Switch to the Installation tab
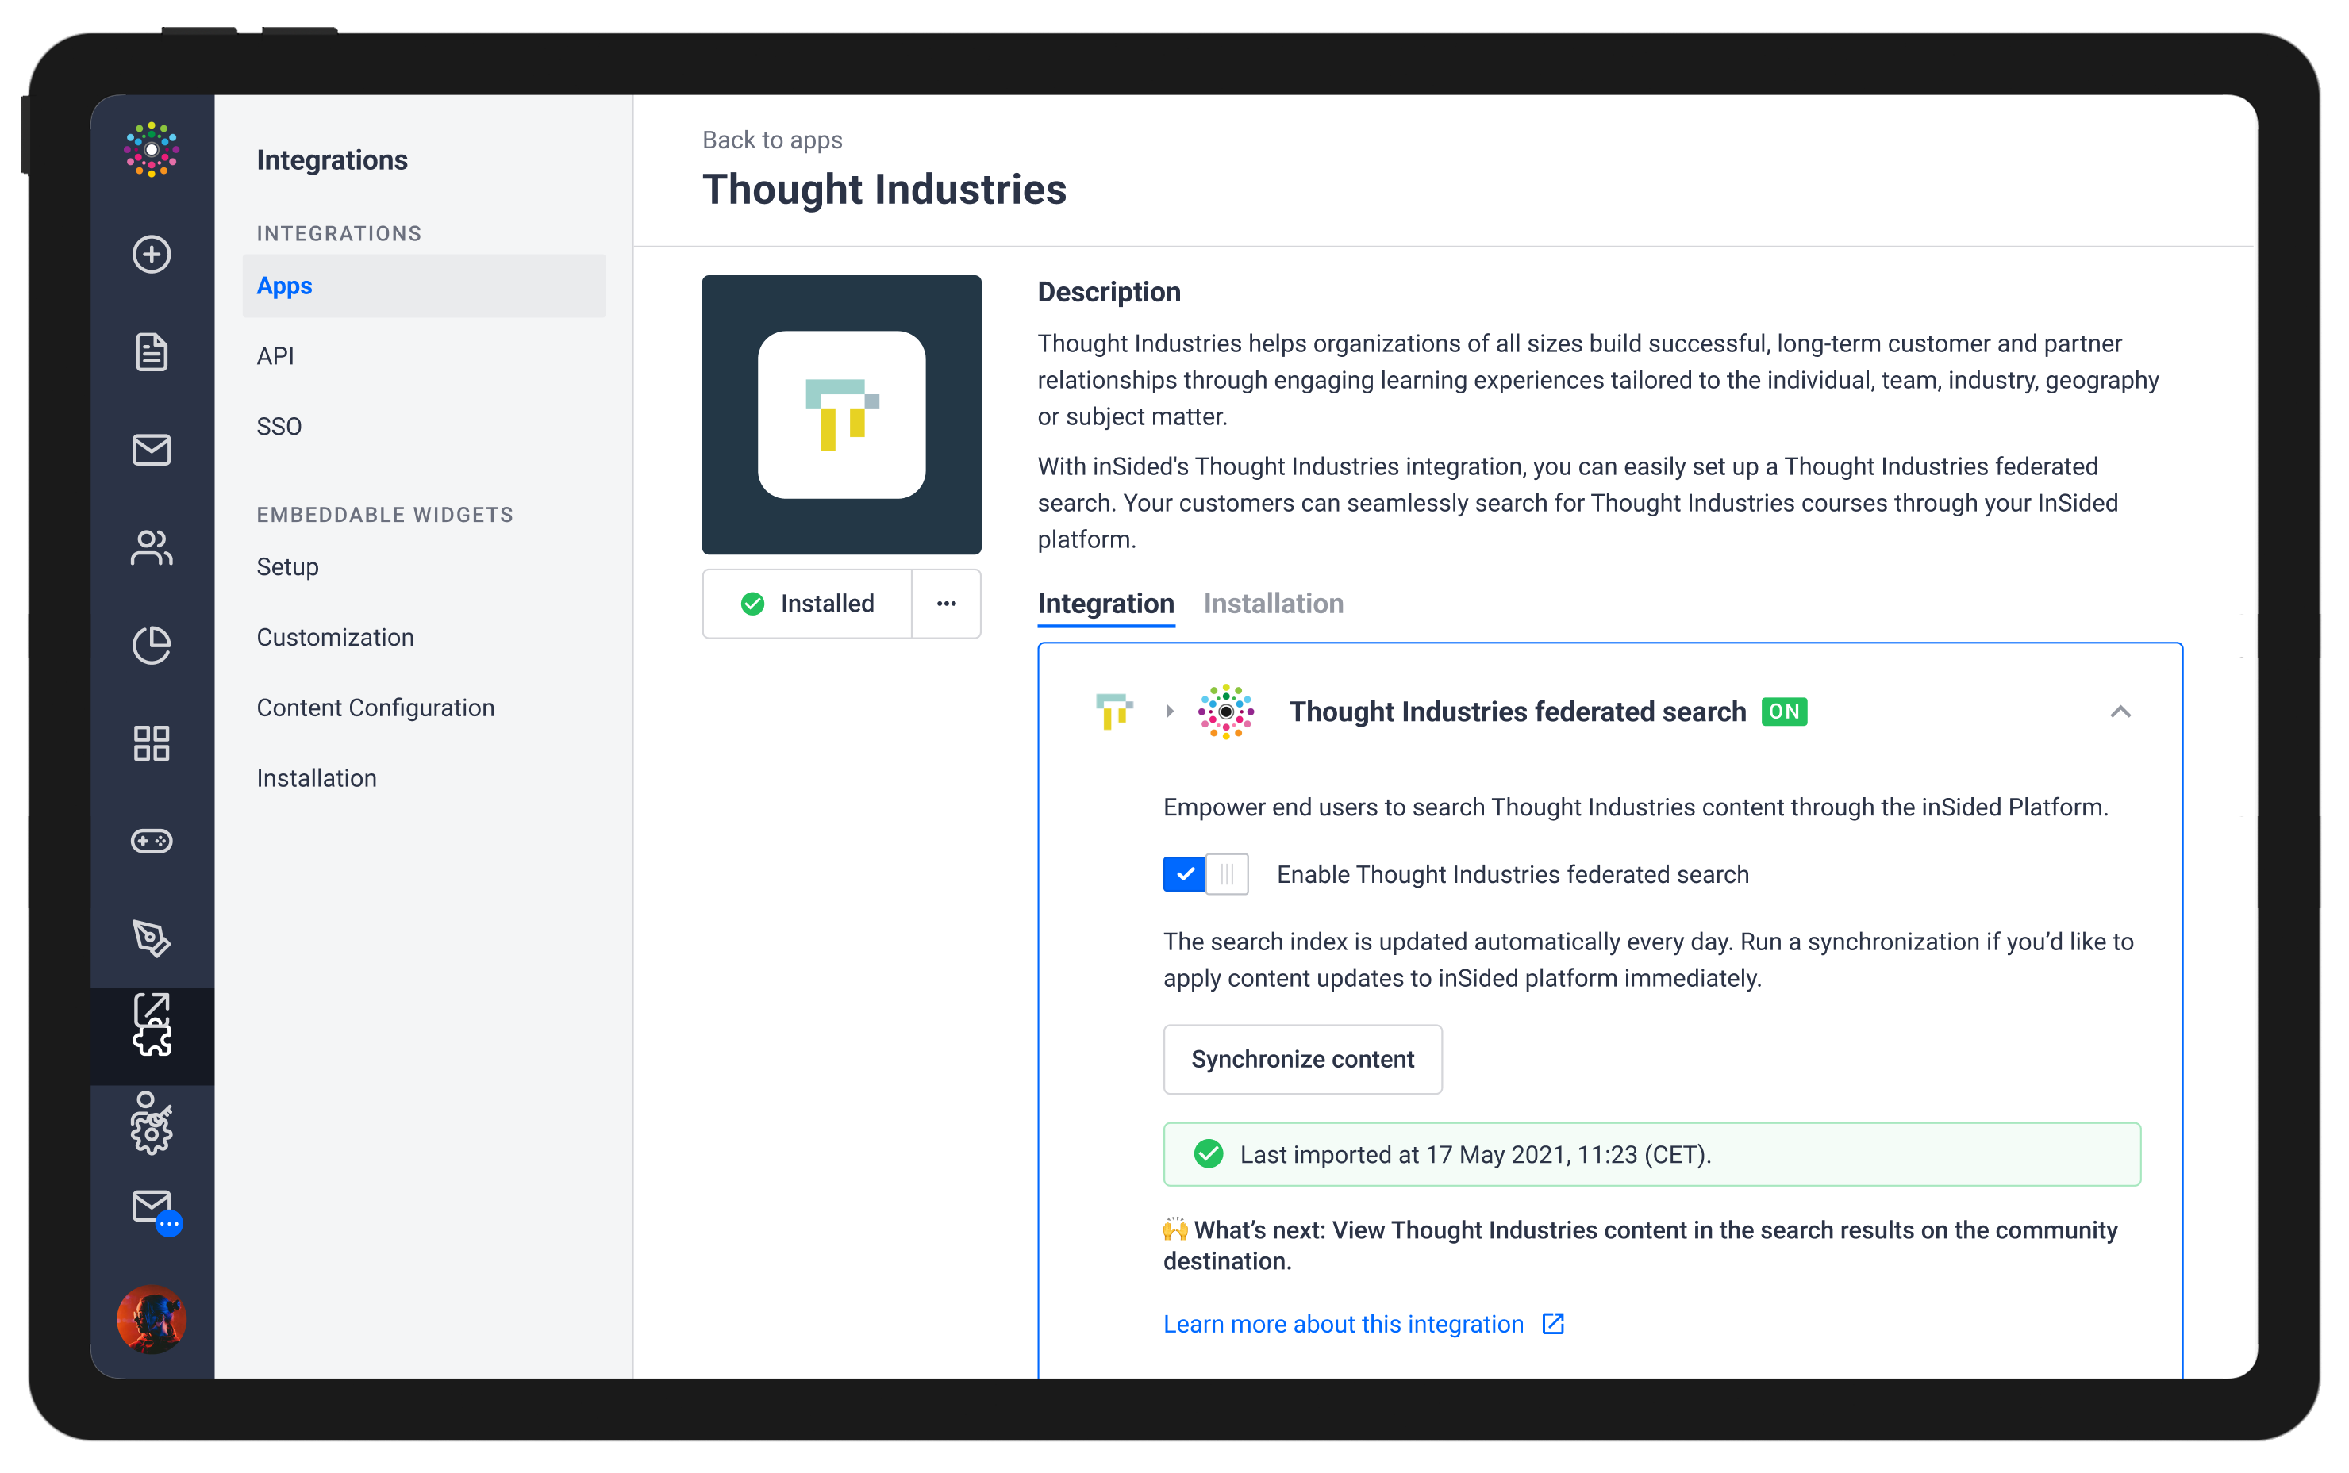The image size is (2349, 1473). tap(1273, 603)
